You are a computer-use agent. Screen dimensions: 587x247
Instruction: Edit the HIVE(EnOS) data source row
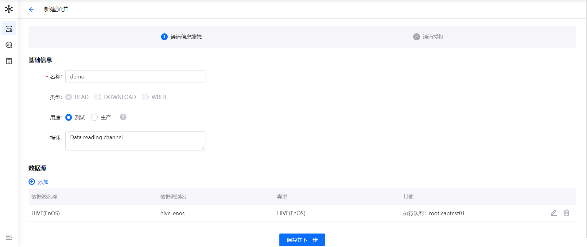[x=554, y=213]
